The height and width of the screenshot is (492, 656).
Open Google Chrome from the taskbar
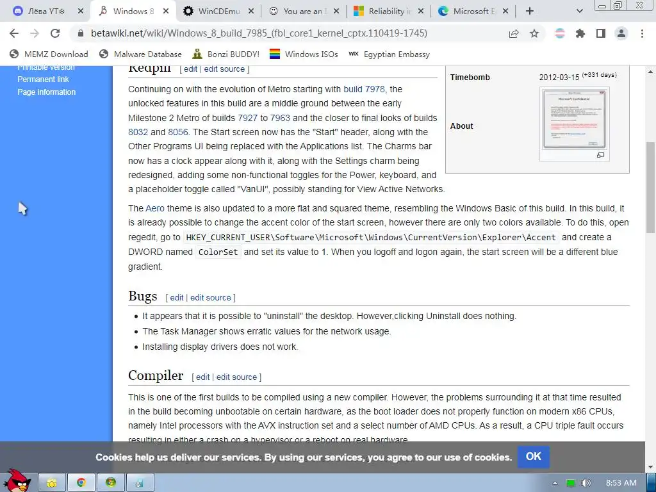click(81, 483)
